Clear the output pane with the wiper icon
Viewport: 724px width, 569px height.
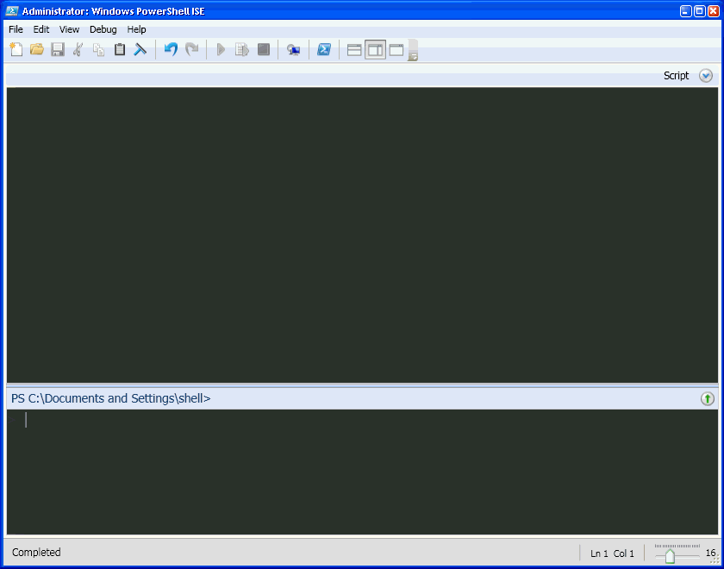coord(140,49)
